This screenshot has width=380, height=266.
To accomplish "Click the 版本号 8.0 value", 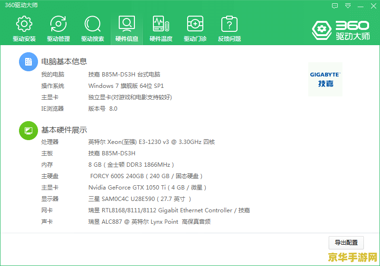I will pyautogui.click(x=103, y=108).
